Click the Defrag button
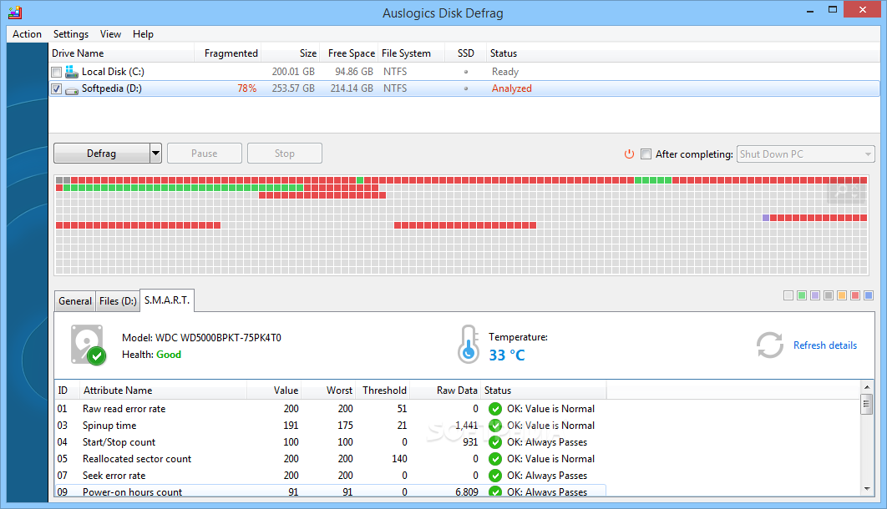Screen dimensions: 887x509 click(x=102, y=153)
